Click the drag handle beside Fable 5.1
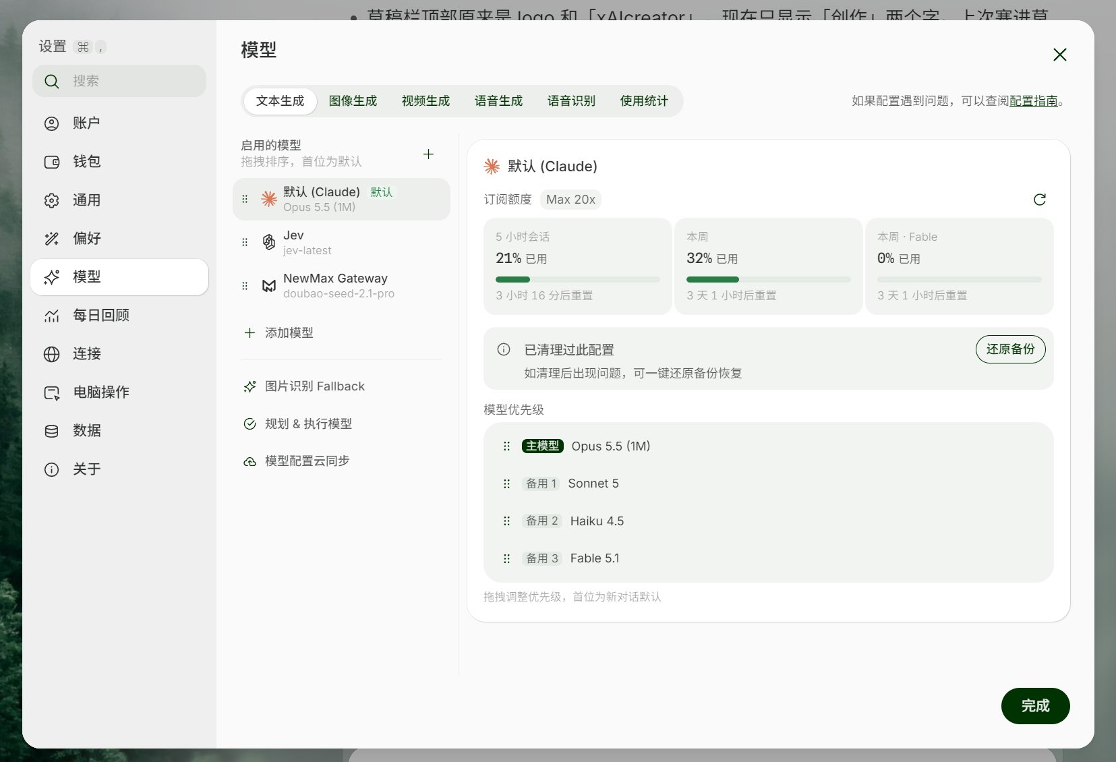1116x762 pixels. [x=506, y=558]
